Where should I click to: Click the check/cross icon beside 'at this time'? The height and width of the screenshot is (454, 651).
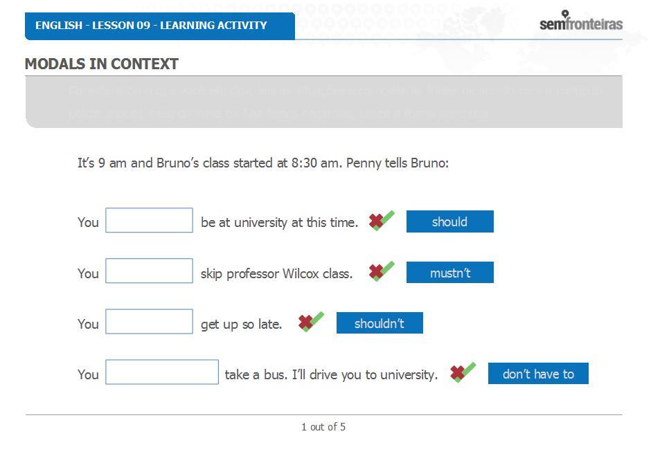[382, 221]
